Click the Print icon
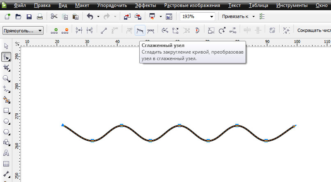 coord(40,16)
